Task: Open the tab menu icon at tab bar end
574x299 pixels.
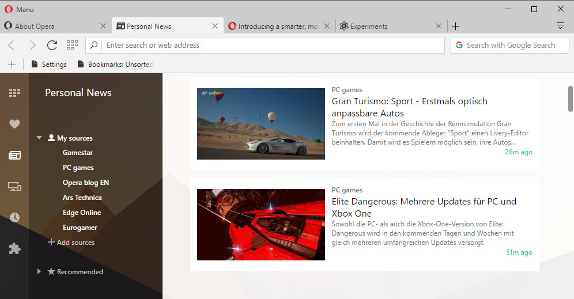Action: pos(560,25)
